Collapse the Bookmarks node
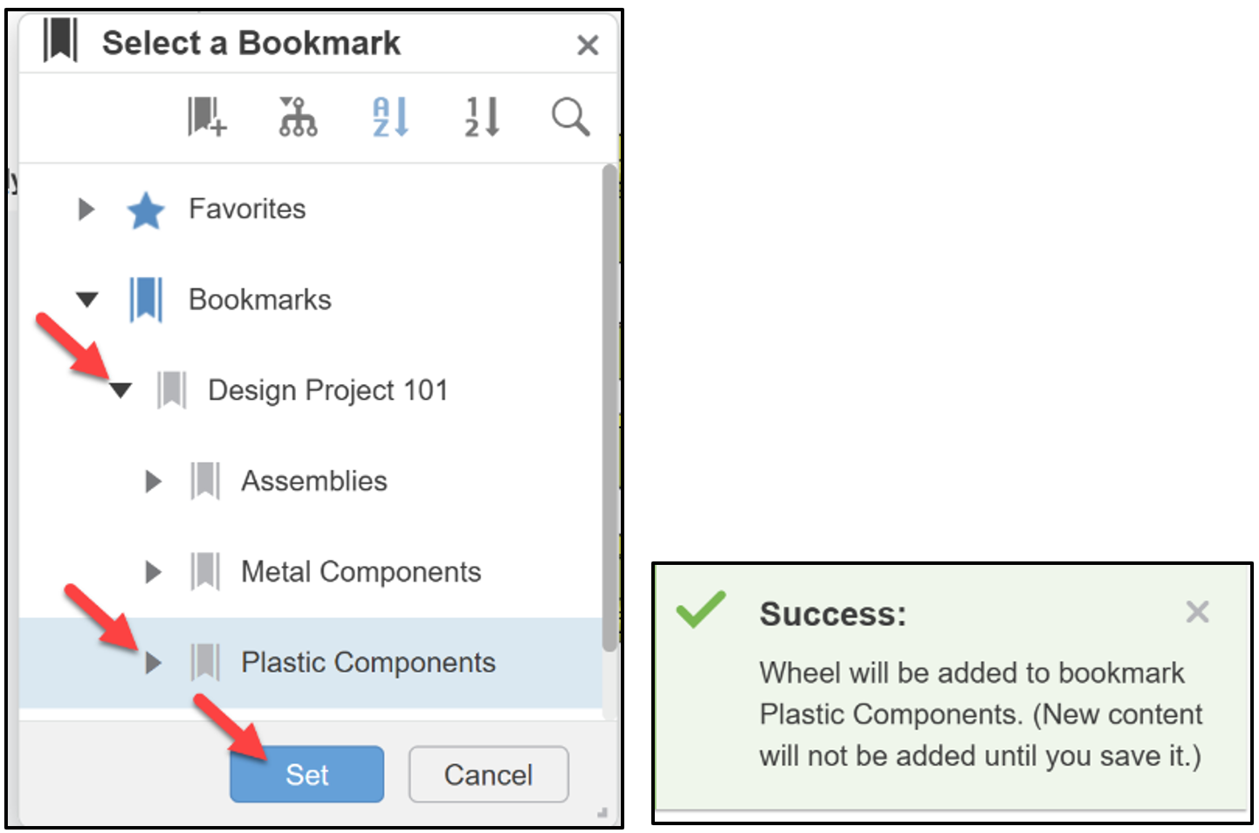Image resolution: width=1259 pixels, height=833 pixels. click(x=86, y=299)
